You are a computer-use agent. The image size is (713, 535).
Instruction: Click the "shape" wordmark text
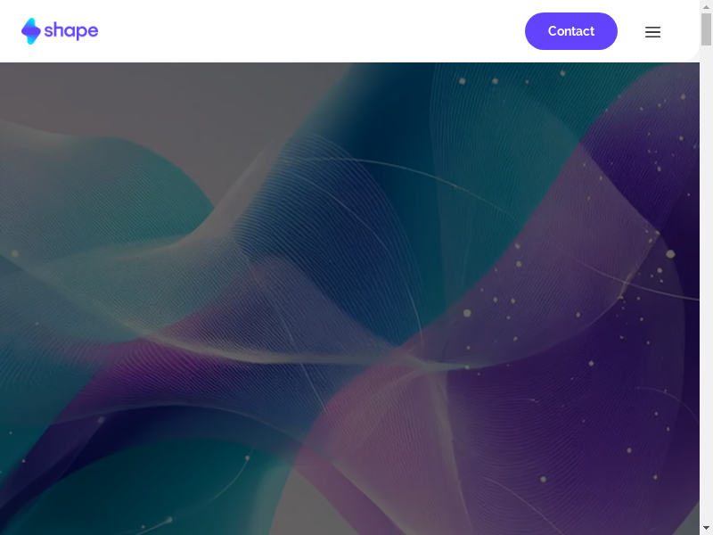pyautogui.click(x=71, y=31)
